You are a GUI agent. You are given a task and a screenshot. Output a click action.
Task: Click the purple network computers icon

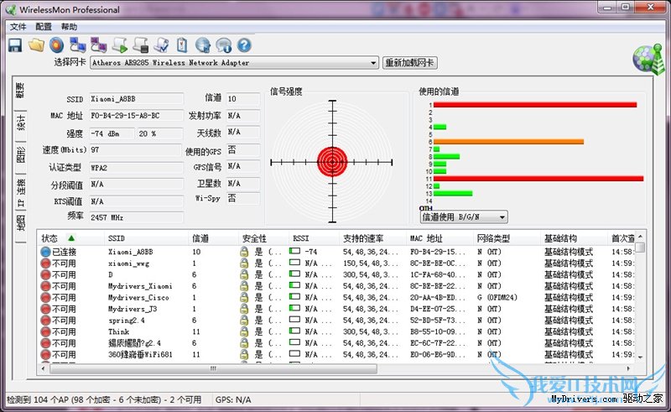point(98,44)
